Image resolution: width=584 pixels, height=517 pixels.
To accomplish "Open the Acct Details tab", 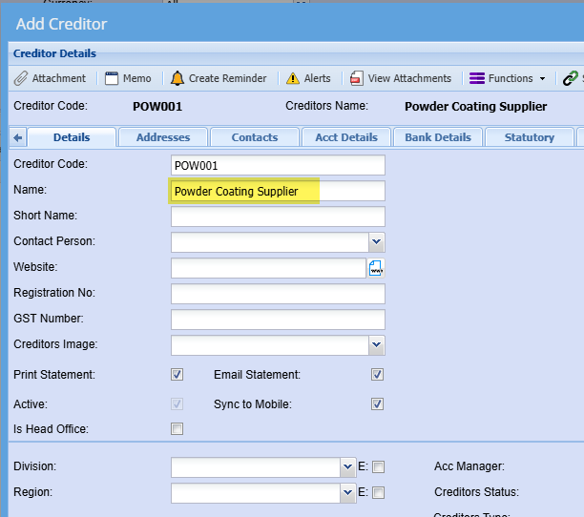I will [x=346, y=137].
